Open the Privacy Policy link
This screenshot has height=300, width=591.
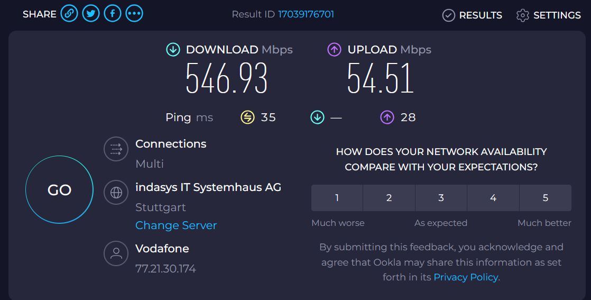[x=466, y=277]
